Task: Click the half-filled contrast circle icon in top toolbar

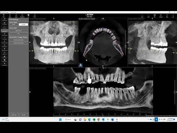Action: pyautogui.click(x=28, y=16)
